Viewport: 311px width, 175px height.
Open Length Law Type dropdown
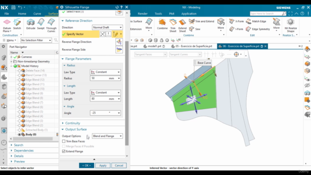[105, 93]
